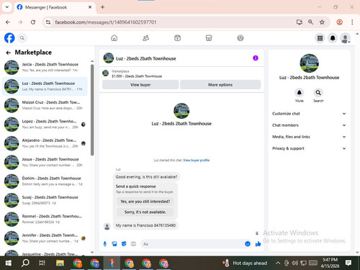Send a thumbs-up like

258,244
